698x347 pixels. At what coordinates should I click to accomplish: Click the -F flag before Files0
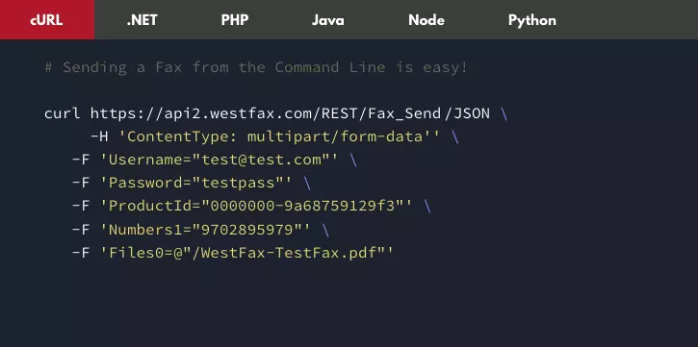tap(81, 253)
